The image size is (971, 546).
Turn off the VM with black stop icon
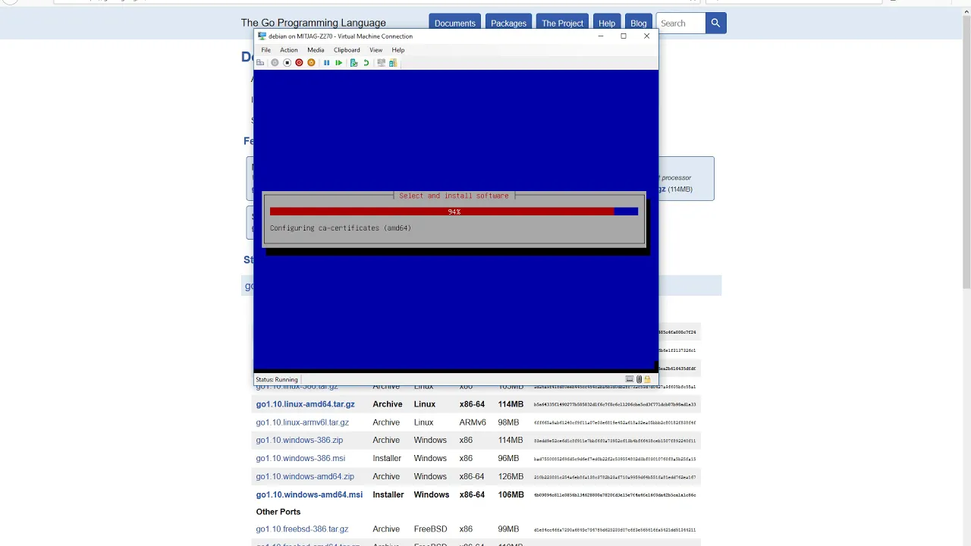coord(287,63)
